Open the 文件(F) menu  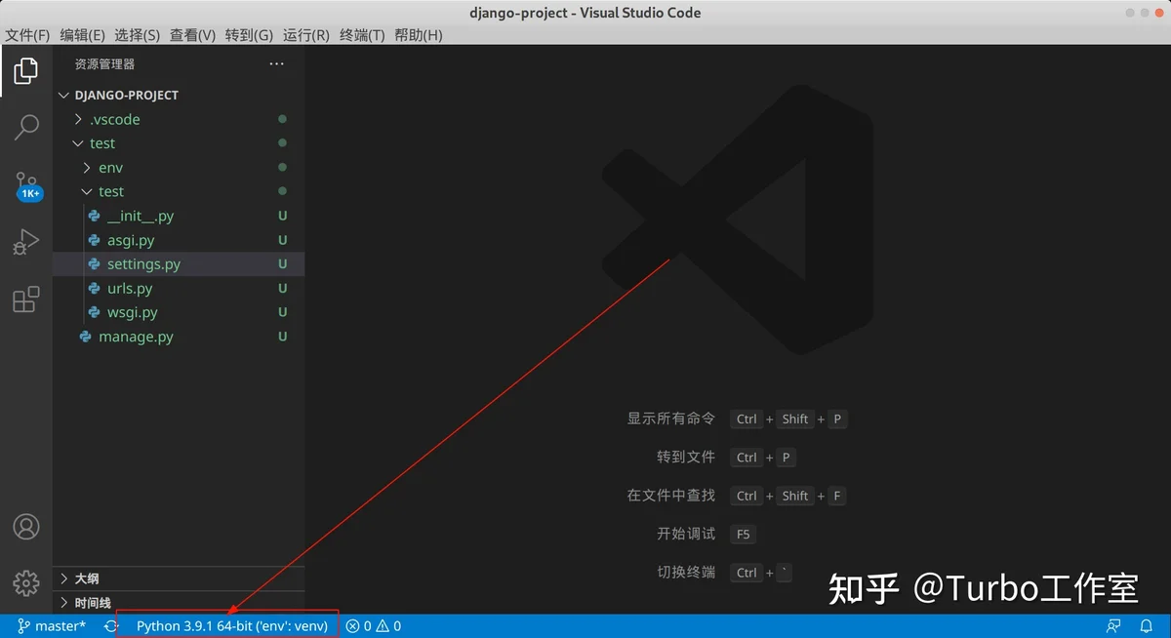pos(27,35)
